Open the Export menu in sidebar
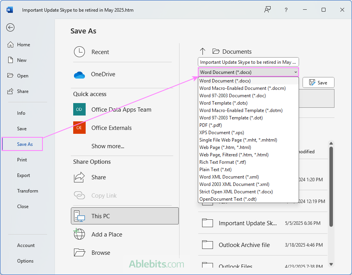352x275 pixels. (23, 175)
